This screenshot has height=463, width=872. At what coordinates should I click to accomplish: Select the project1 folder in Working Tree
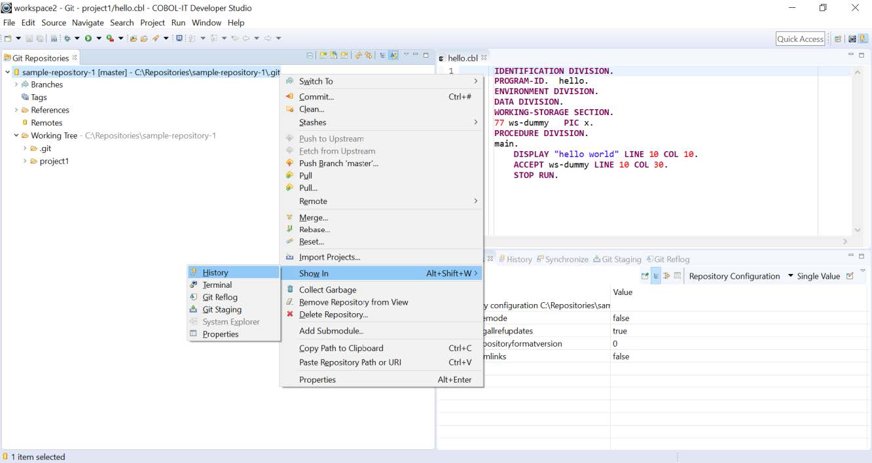point(54,162)
